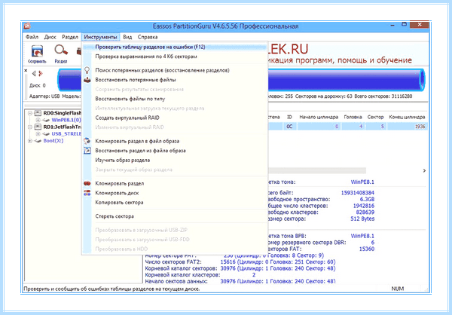
Task: Click the icon beside Клонировать диск
Action: tap(87, 193)
